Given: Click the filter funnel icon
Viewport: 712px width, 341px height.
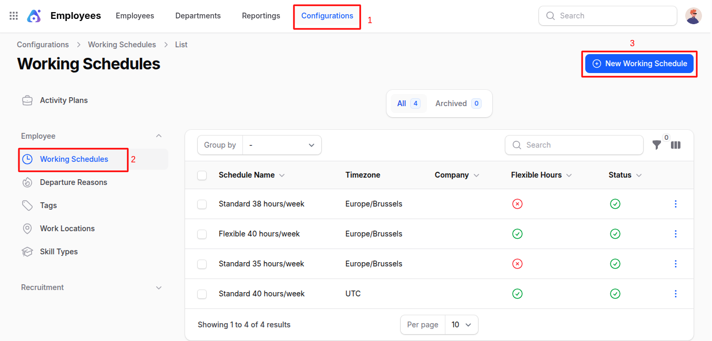Looking at the screenshot, I should pyautogui.click(x=656, y=145).
